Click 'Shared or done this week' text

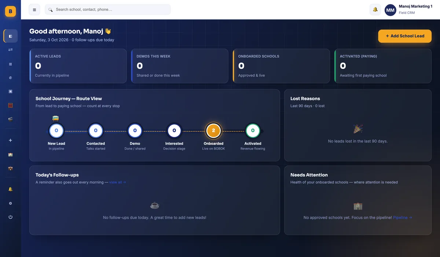point(158,75)
